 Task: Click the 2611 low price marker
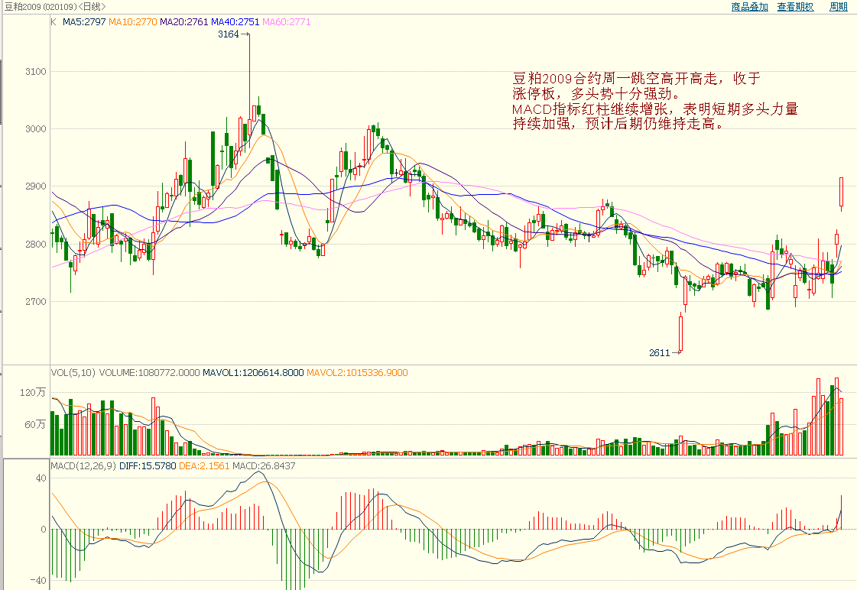tap(660, 353)
